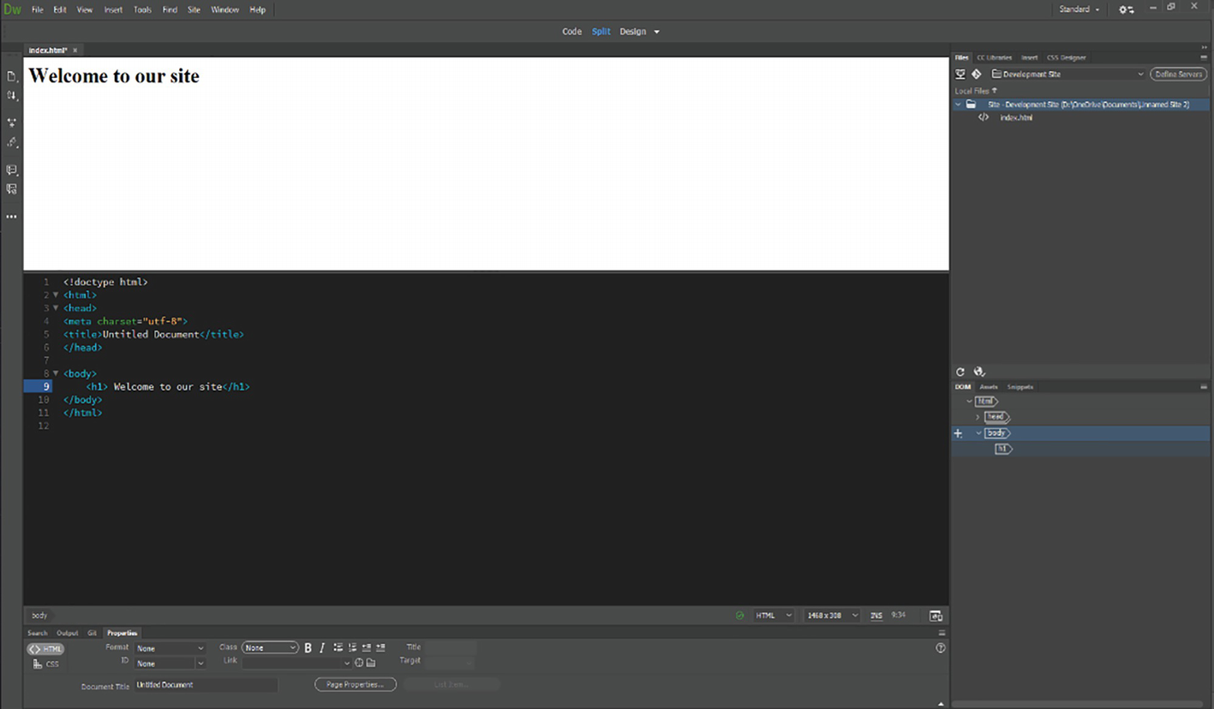Click the Open Documents icon in left toolbar
This screenshot has width=1214, height=709.
[11, 76]
